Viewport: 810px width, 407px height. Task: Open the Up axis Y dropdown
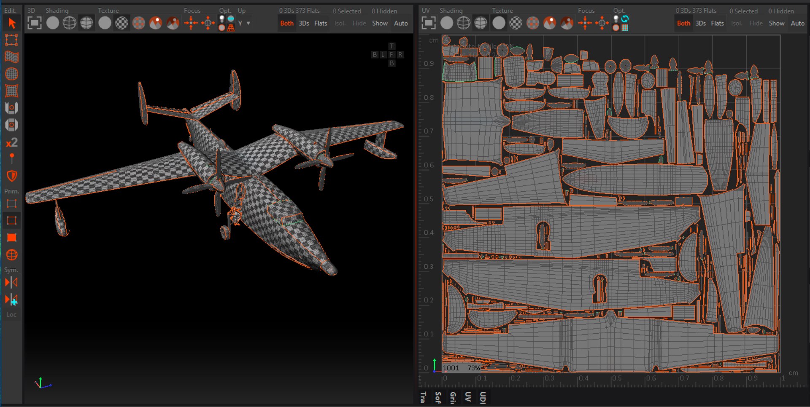coord(244,23)
